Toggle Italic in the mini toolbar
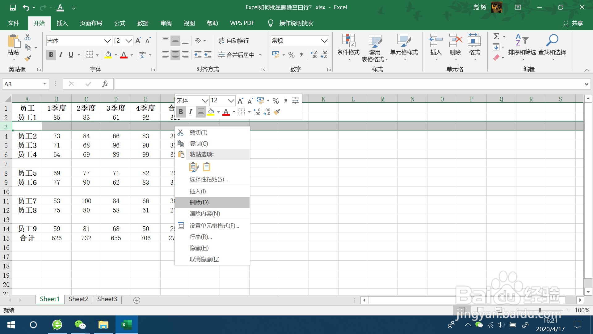Image resolution: width=593 pixels, height=334 pixels. (x=191, y=112)
